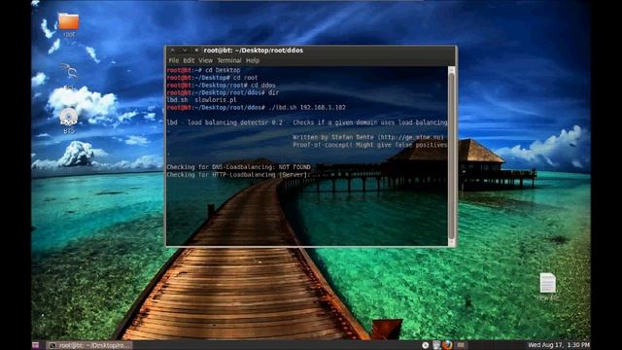The height and width of the screenshot is (350, 622).
Task: Click 'Checking for DNS-Loadbalancing: NOT FOUND' line
Action: (x=238, y=167)
